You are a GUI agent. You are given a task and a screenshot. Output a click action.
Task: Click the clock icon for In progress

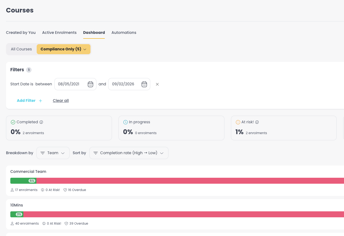point(126,122)
